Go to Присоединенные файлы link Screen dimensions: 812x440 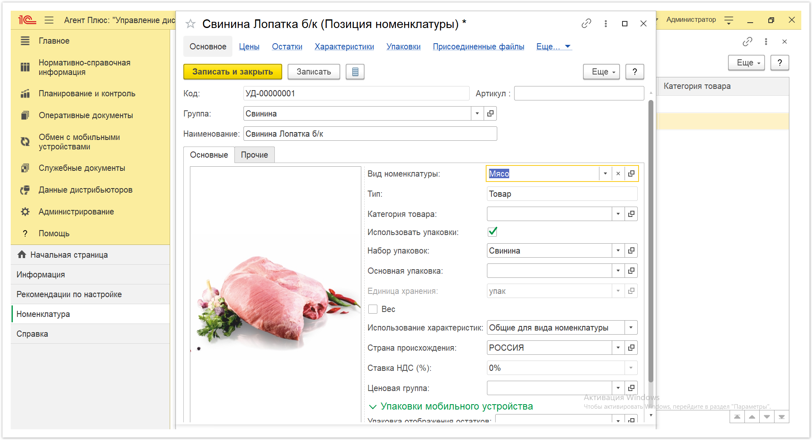point(478,47)
